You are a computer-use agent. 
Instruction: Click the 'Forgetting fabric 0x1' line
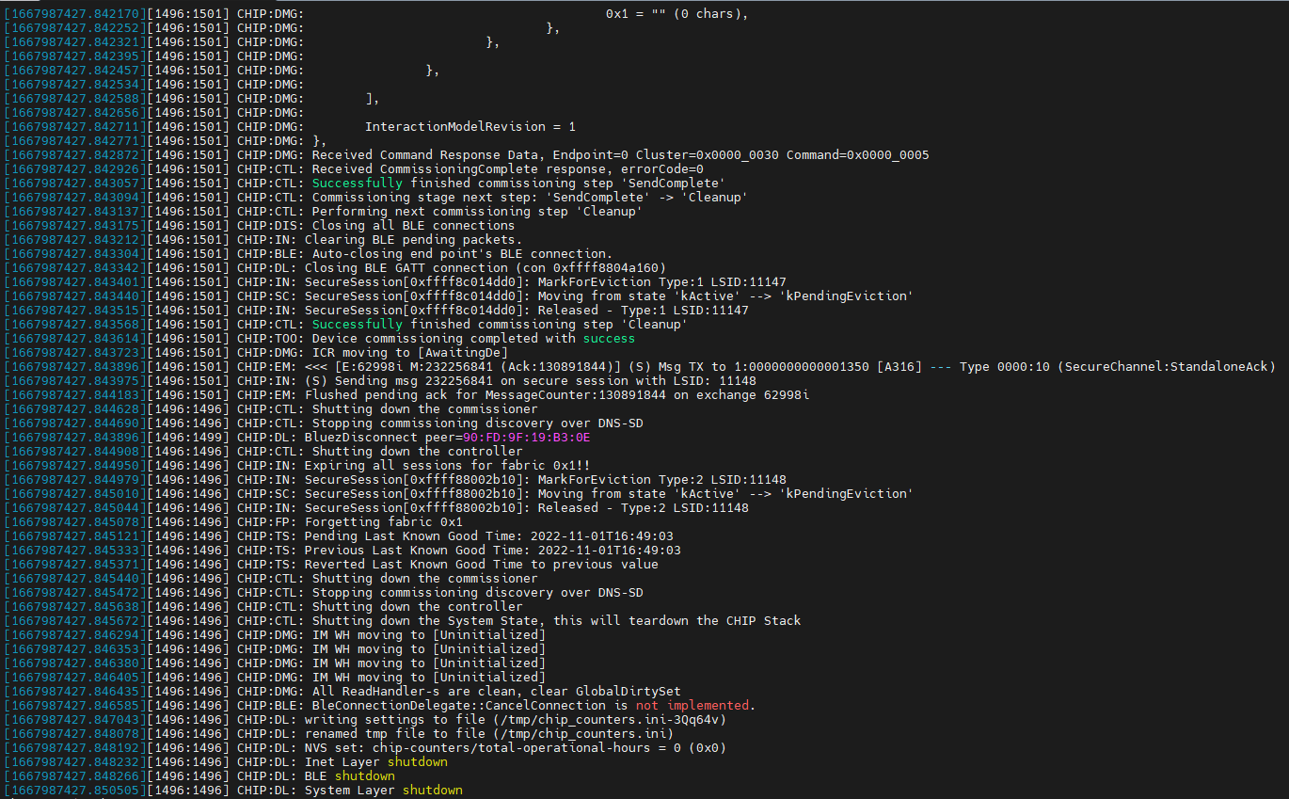[233, 522]
